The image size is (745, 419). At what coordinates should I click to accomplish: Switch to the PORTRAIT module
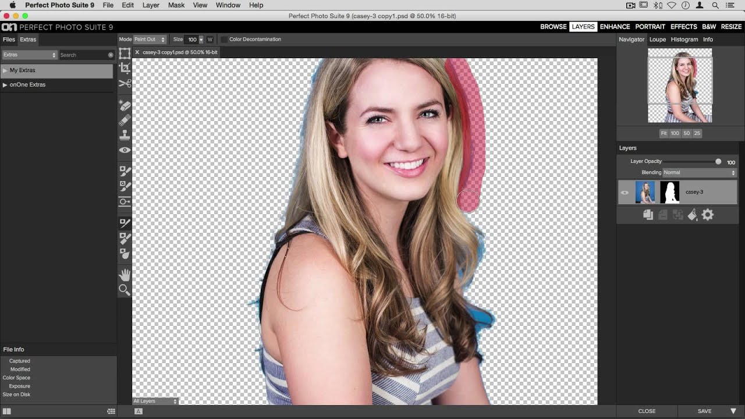pyautogui.click(x=650, y=27)
